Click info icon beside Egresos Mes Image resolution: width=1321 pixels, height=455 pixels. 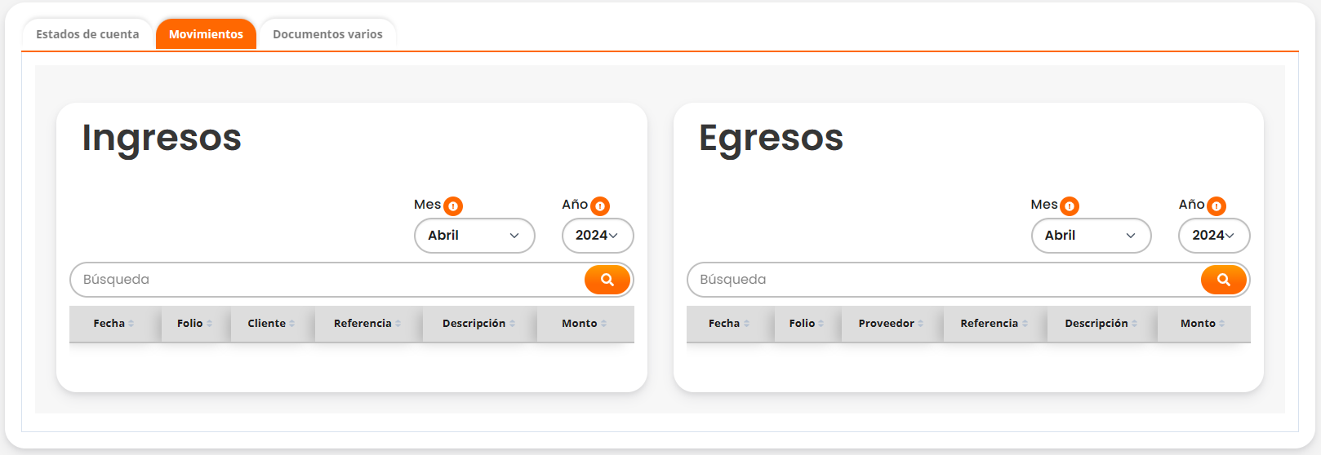pyautogui.click(x=1070, y=206)
